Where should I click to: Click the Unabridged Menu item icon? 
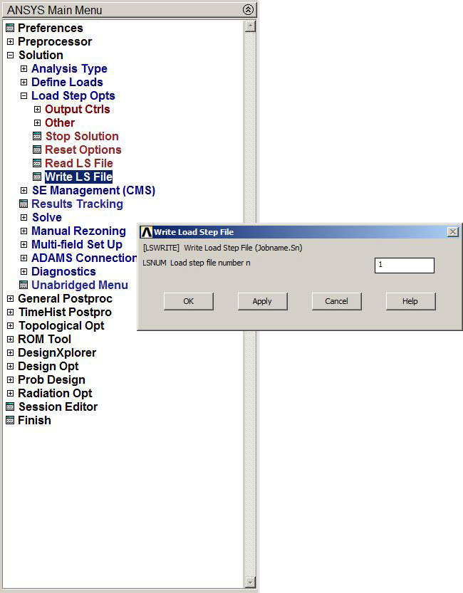24,285
